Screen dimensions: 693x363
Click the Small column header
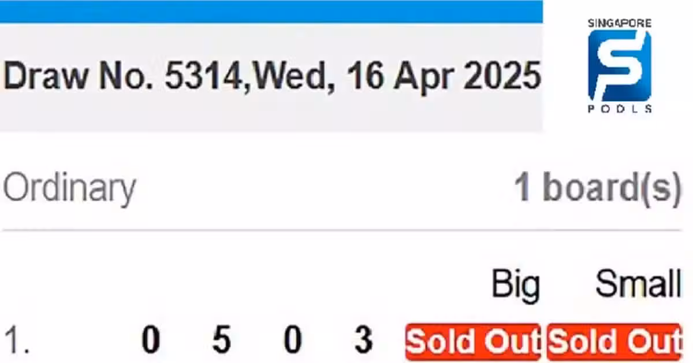pos(639,284)
